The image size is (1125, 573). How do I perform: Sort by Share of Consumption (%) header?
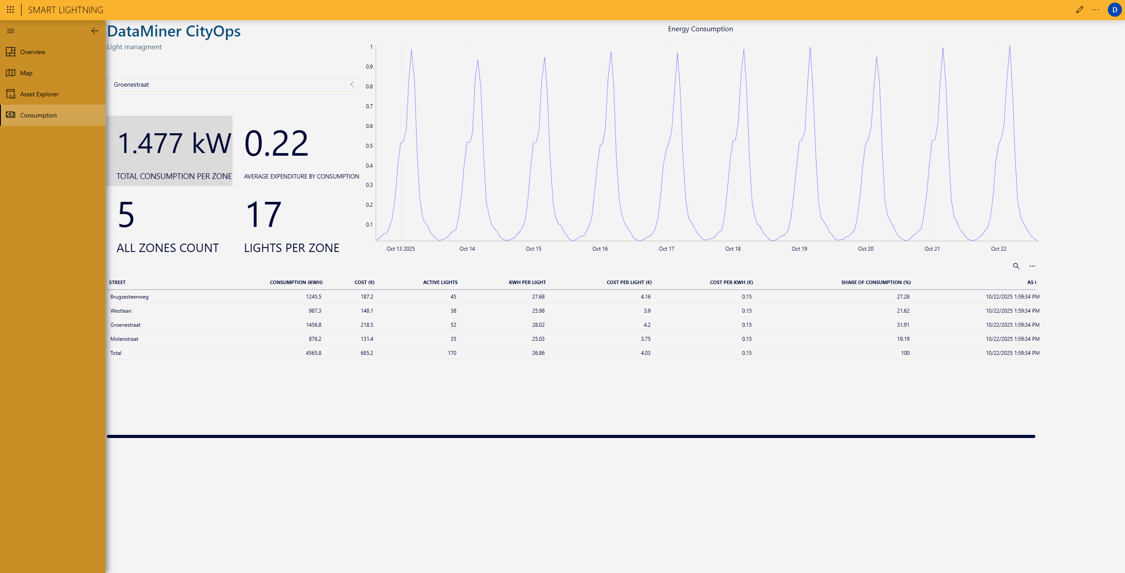[x=875, y=282]
